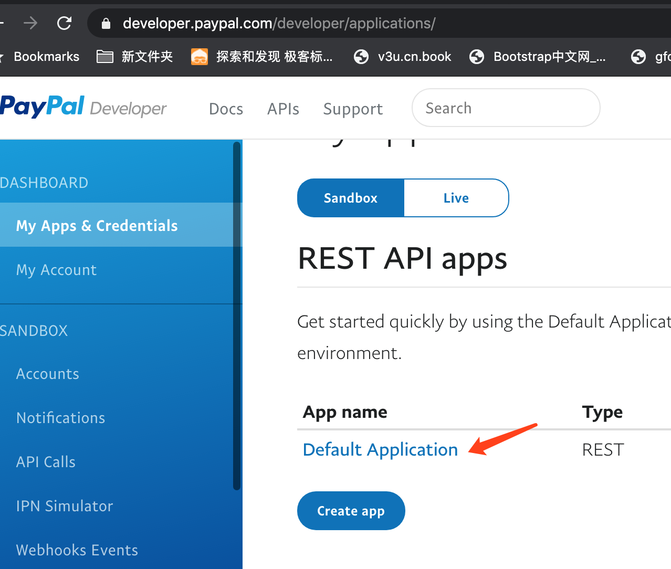Open sandbox Accounts in sidebar
The width and height of the screenshot is (671, 569).
(x=48, y=374)
